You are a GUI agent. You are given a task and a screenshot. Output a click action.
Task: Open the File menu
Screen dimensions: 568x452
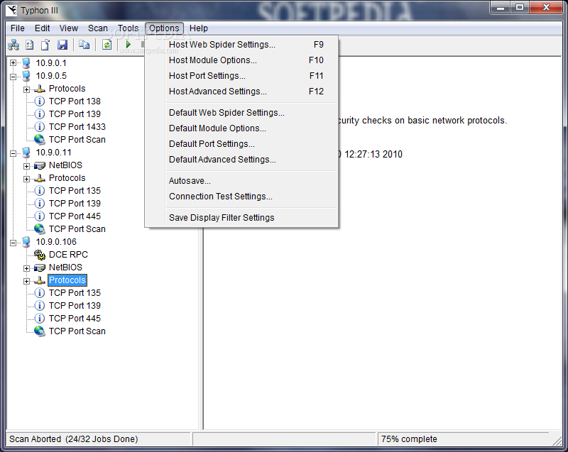click(17, 28)
